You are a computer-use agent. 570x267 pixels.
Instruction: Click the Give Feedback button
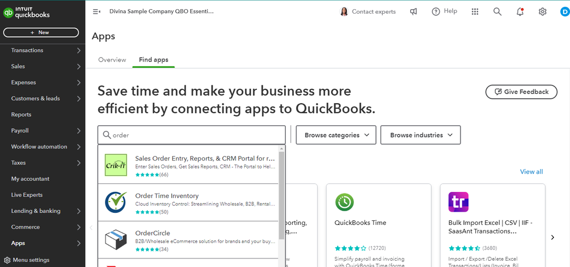click(522, 92)
